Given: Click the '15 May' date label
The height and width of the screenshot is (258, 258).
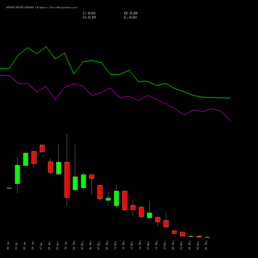Looking at the screenshot, I should tap(148, 245).
